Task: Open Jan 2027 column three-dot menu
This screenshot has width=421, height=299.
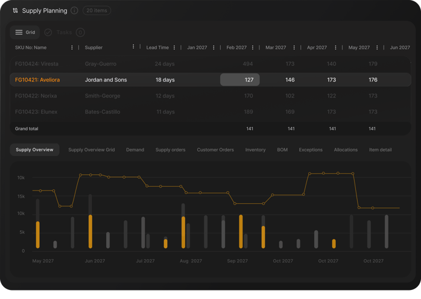Action: coord(214,48)
